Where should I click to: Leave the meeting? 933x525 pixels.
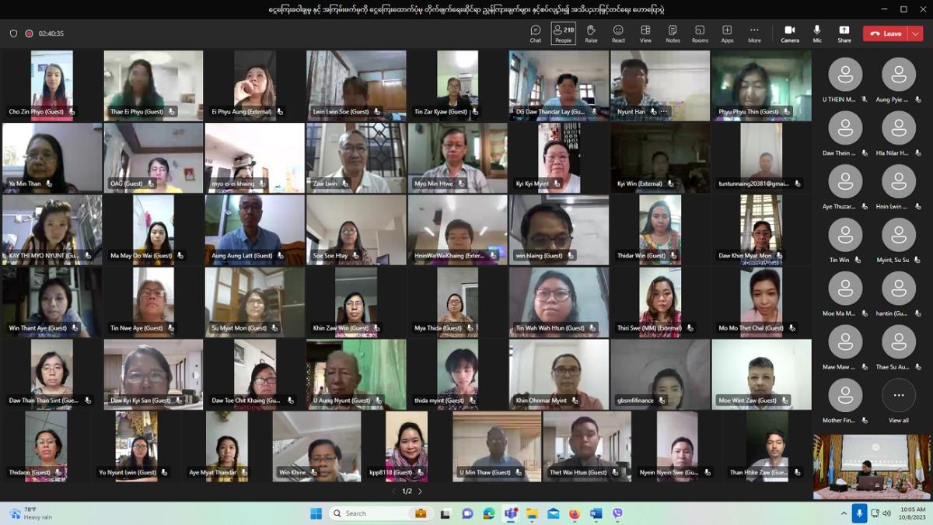coord(886,33)
